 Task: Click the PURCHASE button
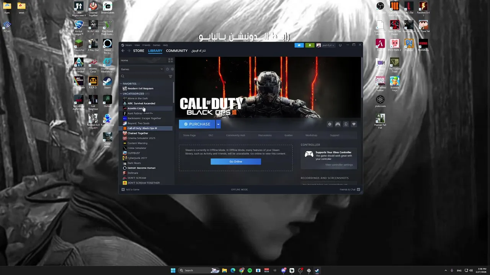click(197, 124)
